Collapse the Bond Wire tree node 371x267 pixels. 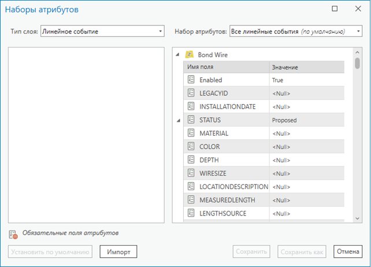pos(178,55)
